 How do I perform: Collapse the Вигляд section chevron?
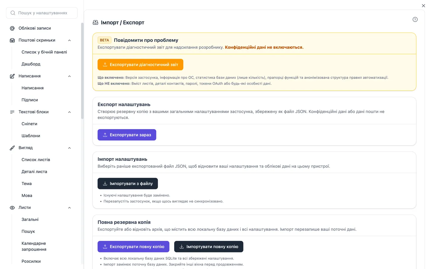[69, 148]
